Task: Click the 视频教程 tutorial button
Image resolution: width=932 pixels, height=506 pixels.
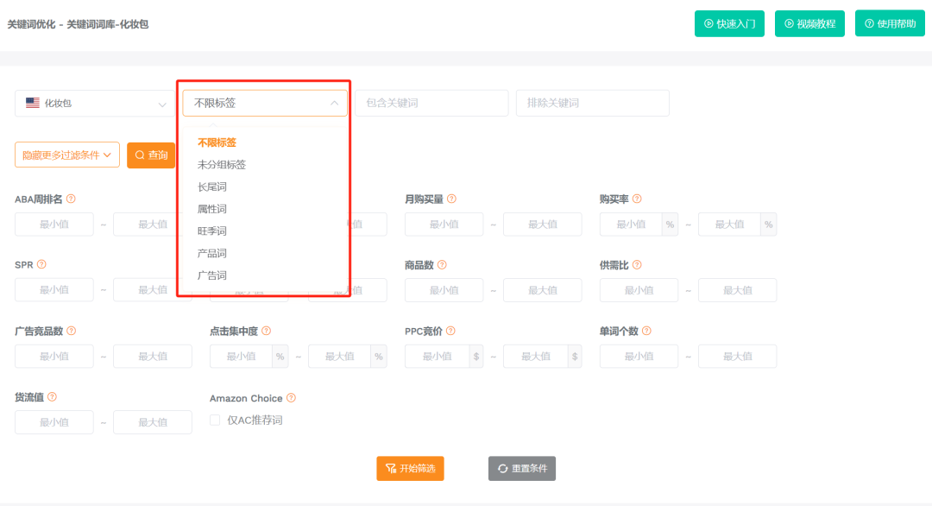Action: point(809,23)
